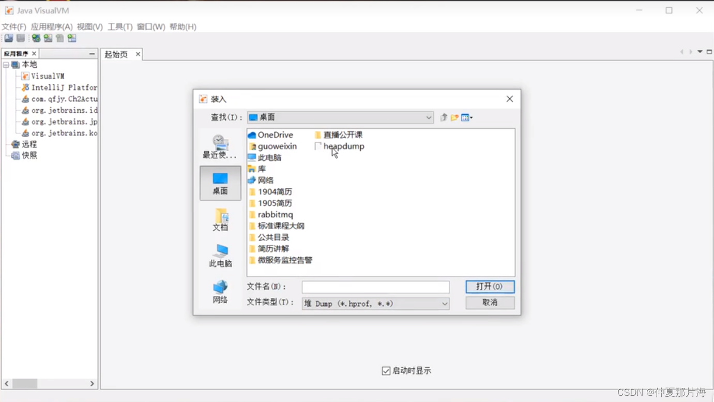The image size is (714, 402).
Task: Open the 工具(T) menu
Action: pos(120,27)
